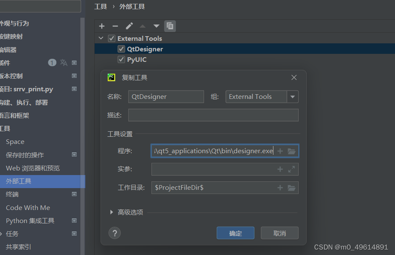Click project-level icon beside 任务
The height and width of the screenshot is (255, 395).
[x=74, y=234]
